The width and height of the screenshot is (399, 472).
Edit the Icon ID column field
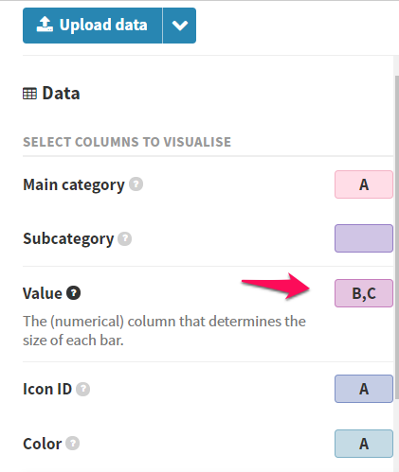pos(364,389)
